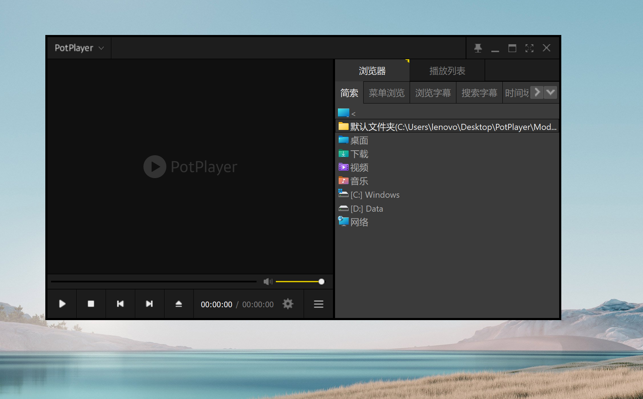Select the 默认文件夹 folder entry
Viewport: 643px width, 399px height.
tap(447, 127)
